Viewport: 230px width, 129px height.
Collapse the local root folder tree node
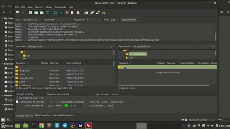pos(18,52)
